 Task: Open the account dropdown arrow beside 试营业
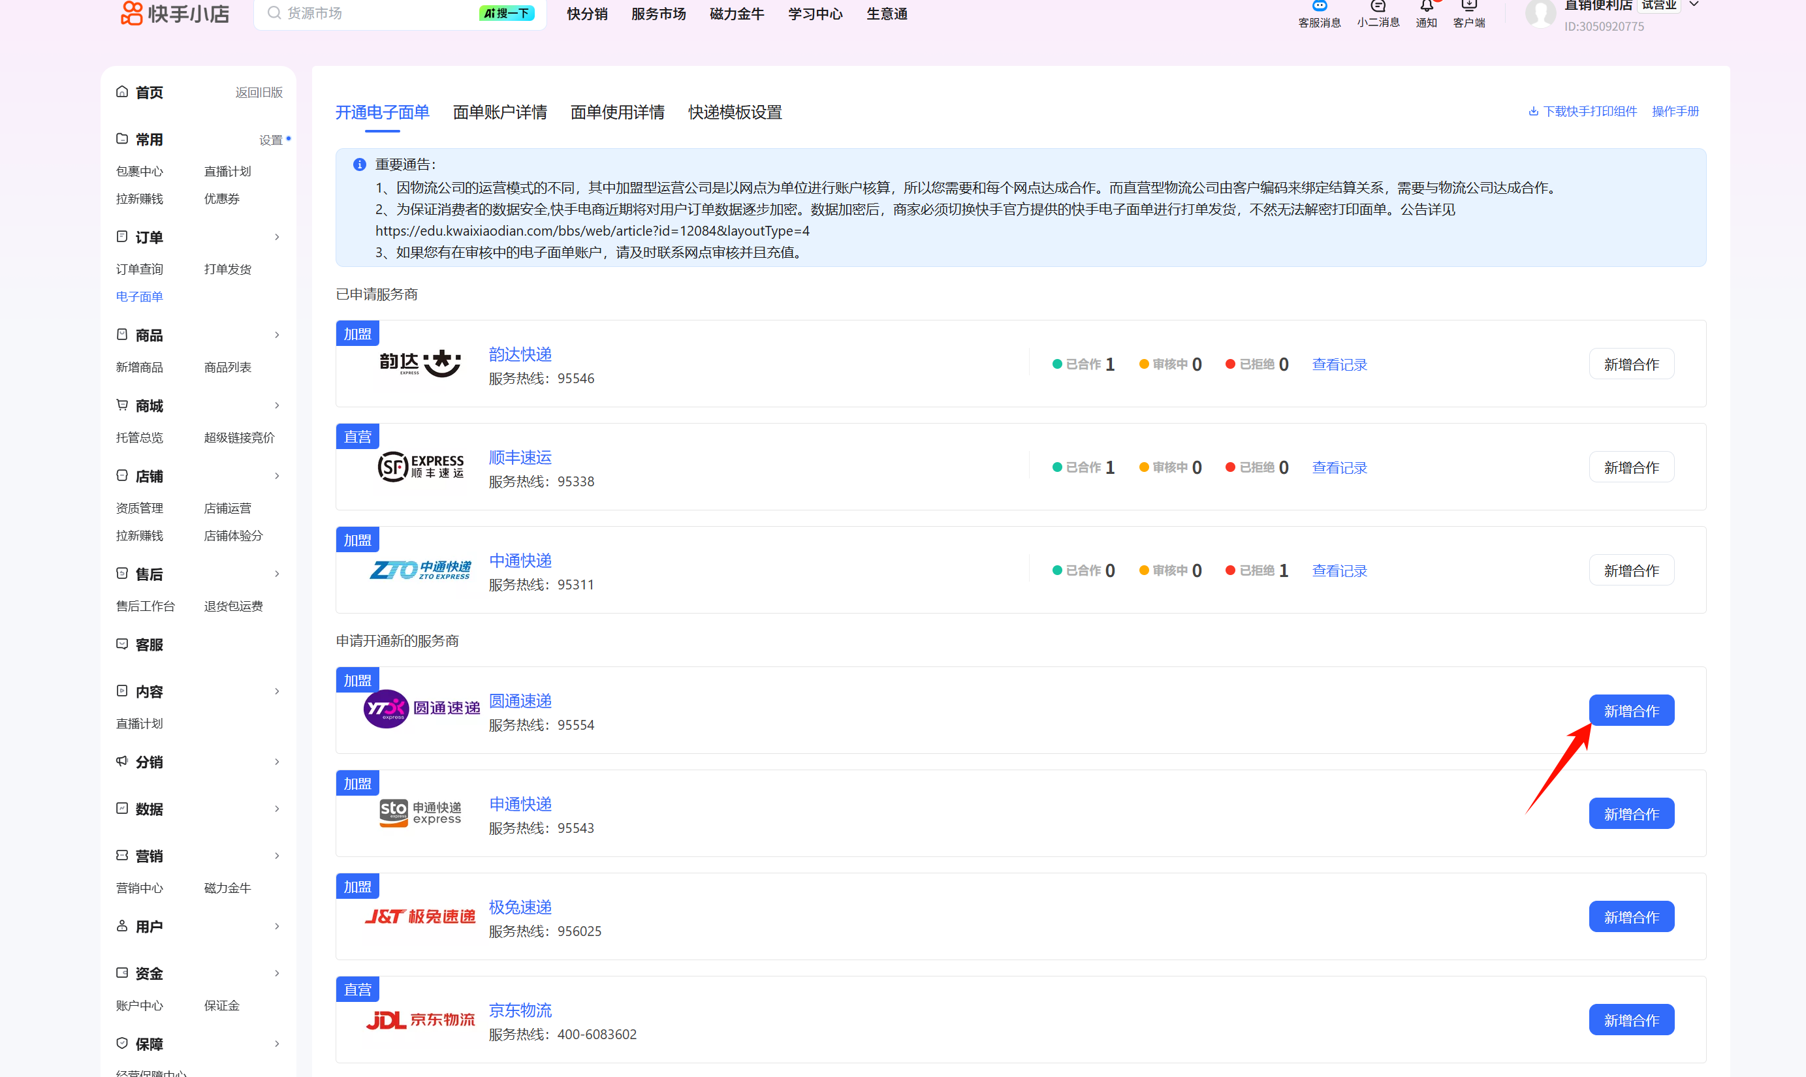tap(1694, 5)
